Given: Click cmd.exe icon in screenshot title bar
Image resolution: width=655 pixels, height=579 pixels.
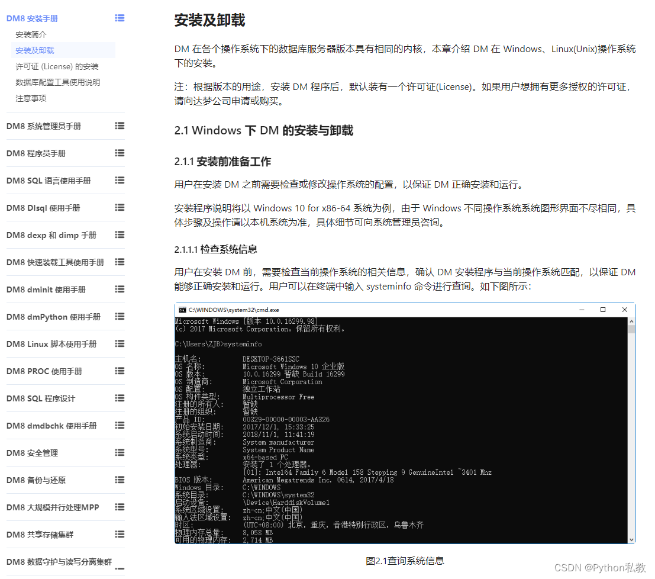Looking at the screenshot, I should pyautogui.click(x=182, y=310).
